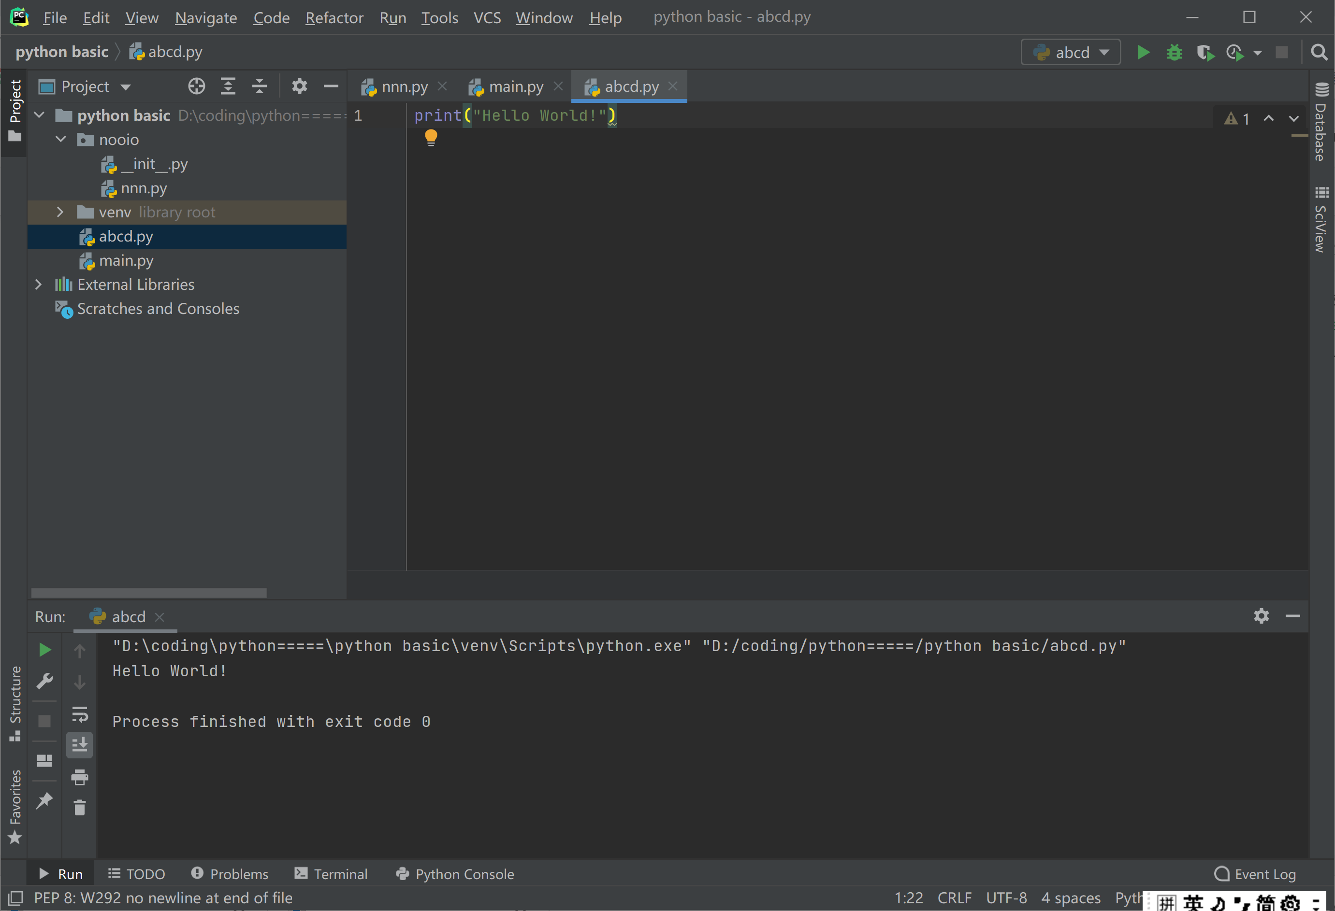Toggle tool window bars icon in status bar
This screenshot has width=1335, height=911.
tap(15, 898)
